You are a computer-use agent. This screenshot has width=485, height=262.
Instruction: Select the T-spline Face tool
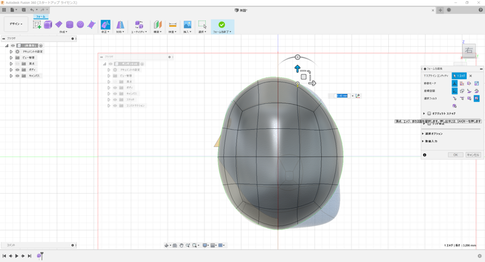point(91,25)
